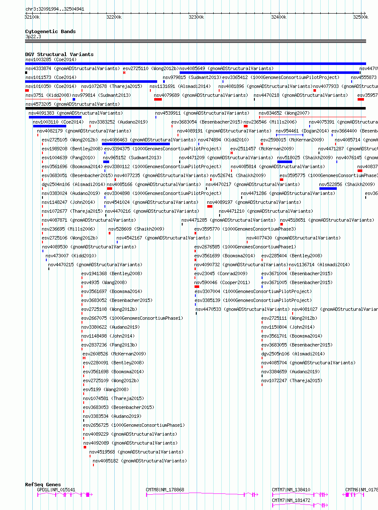Click esv23045 (Conrad2009) label
Screen dimensions: 378x510
221,273
